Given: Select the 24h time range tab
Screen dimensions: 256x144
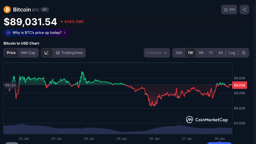Looking at the screenshot, I should (x=179, y=53).
